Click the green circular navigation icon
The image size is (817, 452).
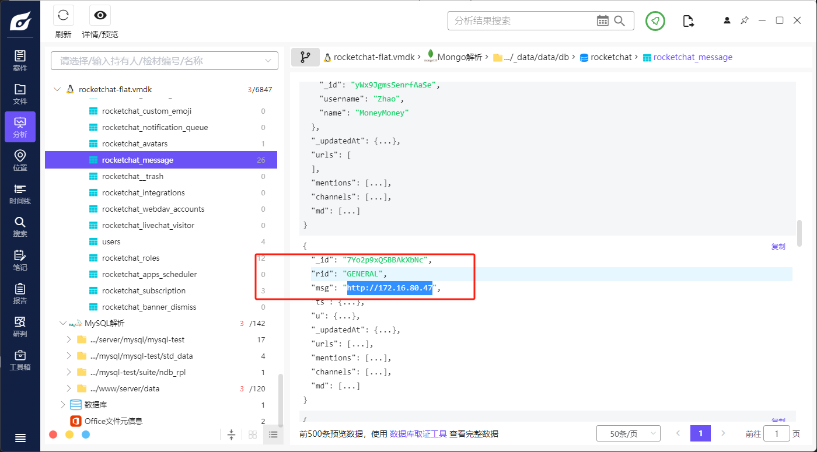point(655,21)
